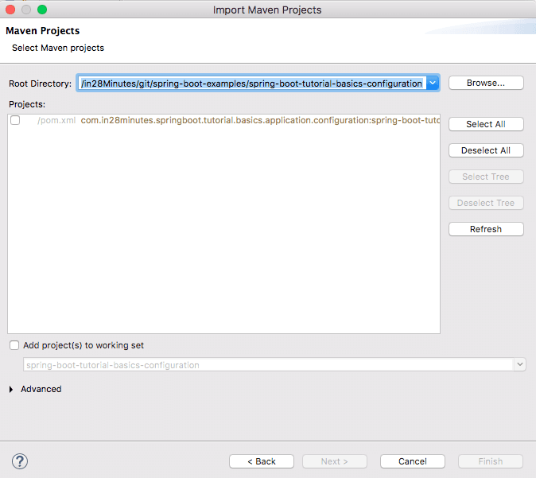Click the /pom.xml label in Projects list
This screenshot has width=536, height=478.
[x=56, y=120]
